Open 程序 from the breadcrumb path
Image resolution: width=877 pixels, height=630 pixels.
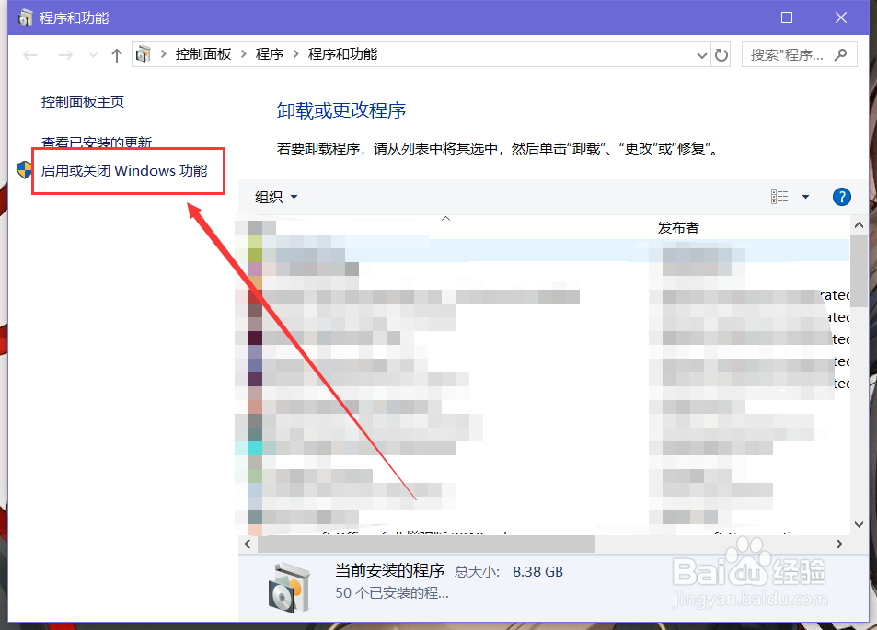(x=269, y=54)
